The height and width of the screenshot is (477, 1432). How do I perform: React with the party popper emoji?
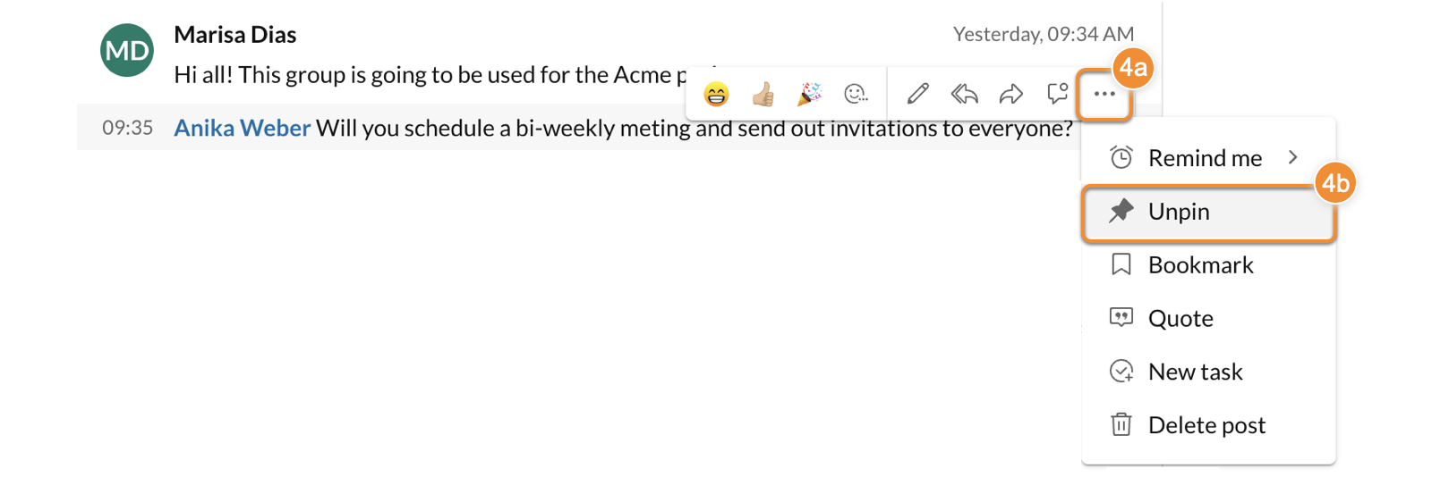(809, 94)
